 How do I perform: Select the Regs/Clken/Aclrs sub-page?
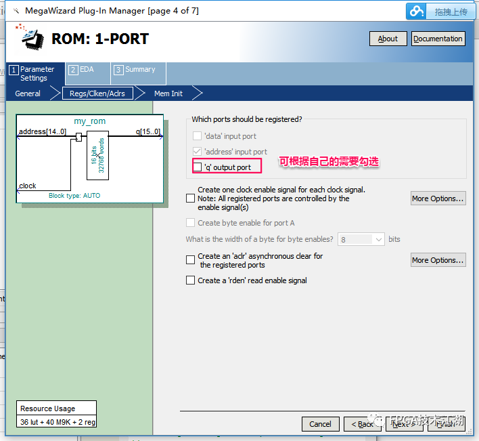tap(97, 93)
